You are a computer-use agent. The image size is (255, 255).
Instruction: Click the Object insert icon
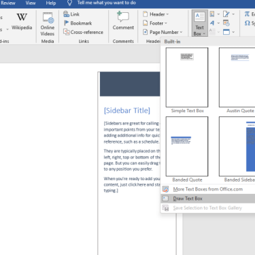coord(226,32)
